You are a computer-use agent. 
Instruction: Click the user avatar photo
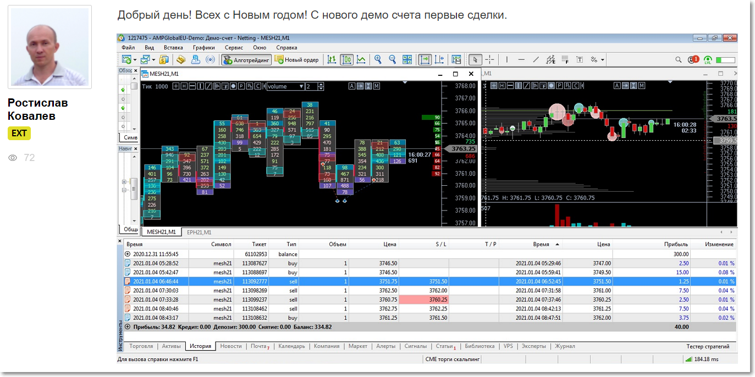(x=49, y=47)
